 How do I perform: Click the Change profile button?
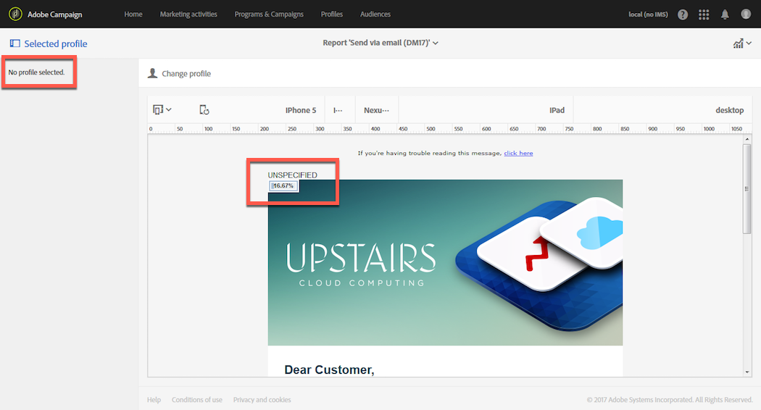click(x=179, y=73)
